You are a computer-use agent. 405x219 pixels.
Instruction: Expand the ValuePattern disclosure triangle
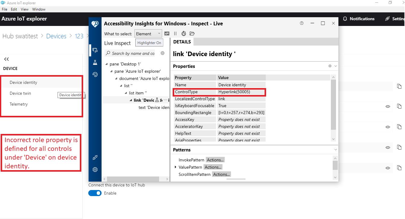(x=176, y=167)
